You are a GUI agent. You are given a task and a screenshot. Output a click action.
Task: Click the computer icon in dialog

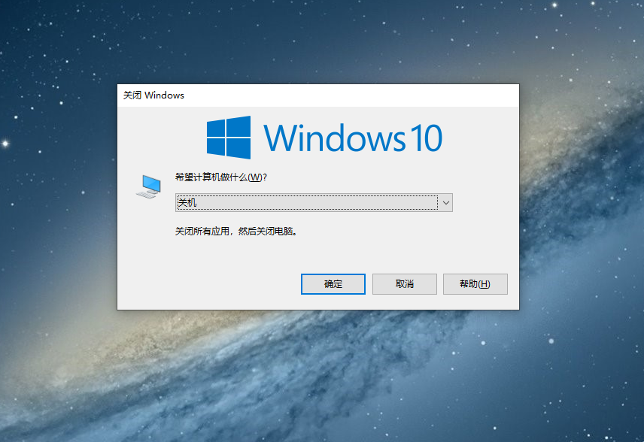[149, 186]
